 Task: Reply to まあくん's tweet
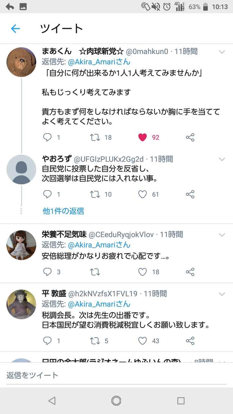(x=48, y=137)
